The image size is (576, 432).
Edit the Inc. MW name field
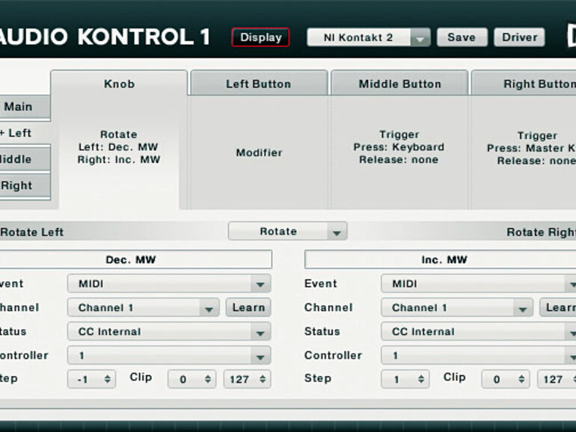pos(440,259)
